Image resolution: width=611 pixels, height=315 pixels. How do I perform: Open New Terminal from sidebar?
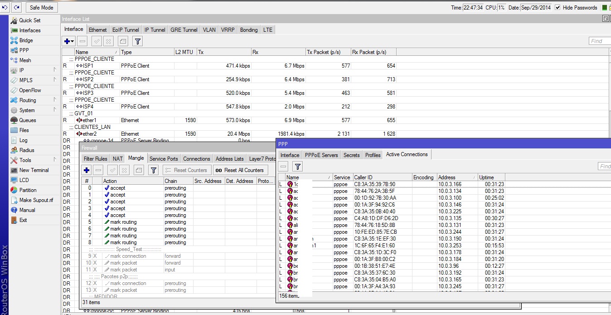coord(34,170)
